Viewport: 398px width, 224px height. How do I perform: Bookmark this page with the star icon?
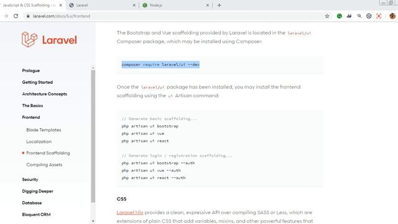[x=327, y=16]
